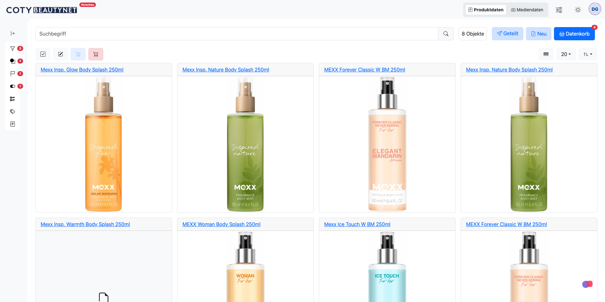Open the 20 items-per-page dropdown

[566, 54]
